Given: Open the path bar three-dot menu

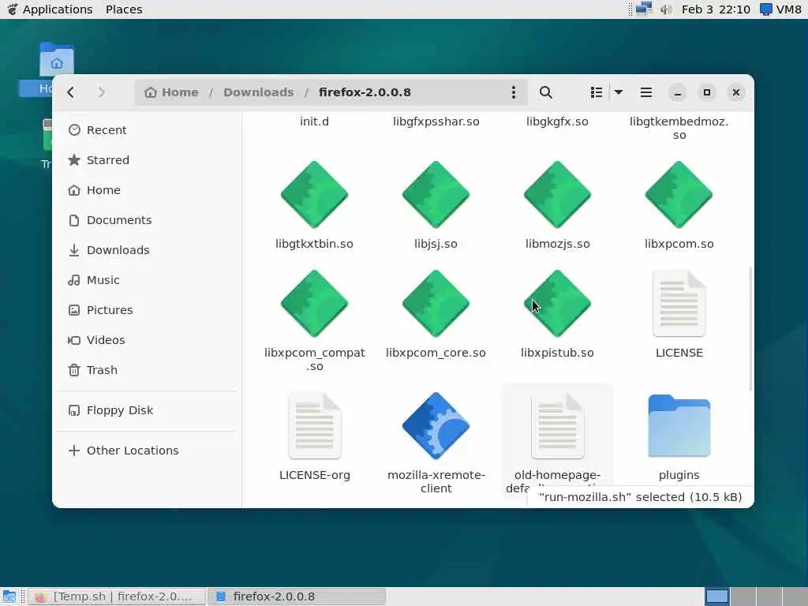Looking at the screenshot, I should click(513, 93).
